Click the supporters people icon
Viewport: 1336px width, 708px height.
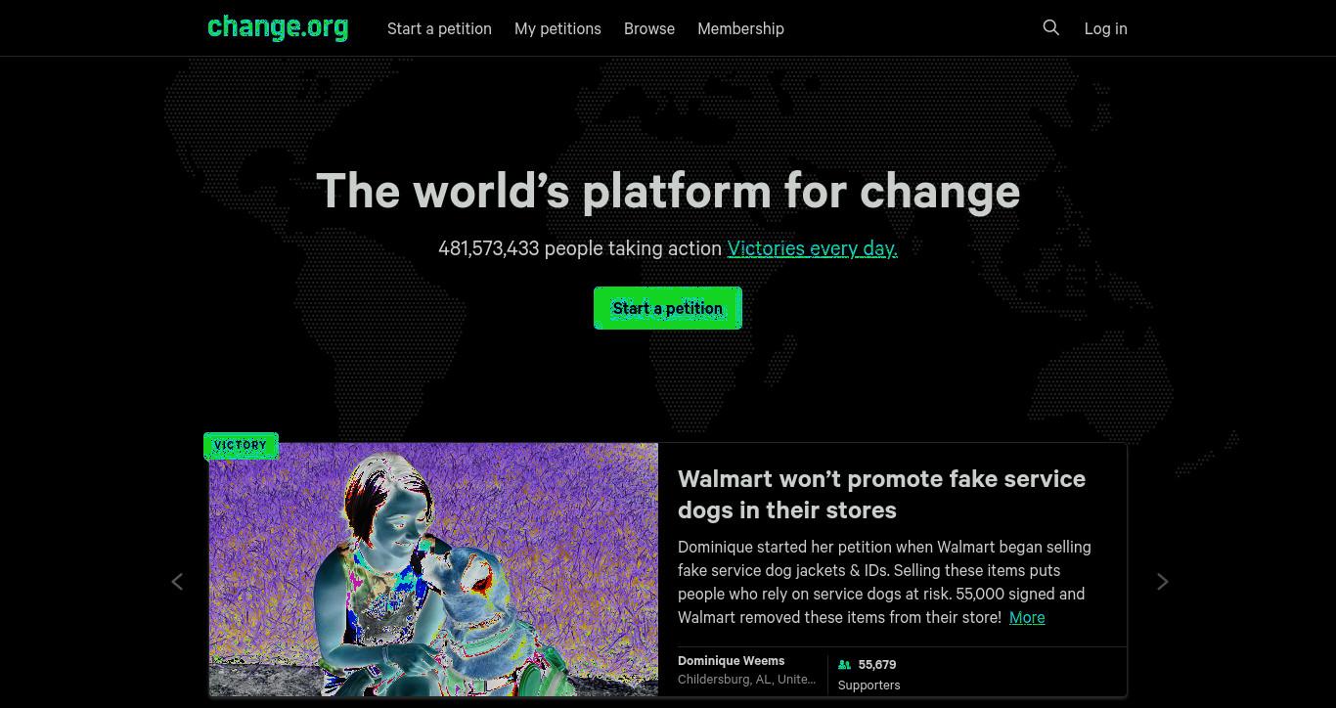coord(844,665)
